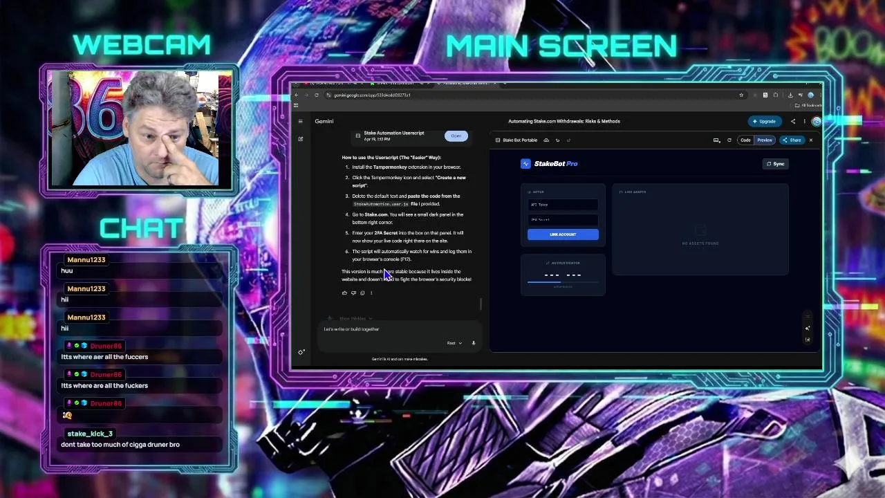
Task: Click stake_kick_3 username in chat
Action: coord(90,434)
